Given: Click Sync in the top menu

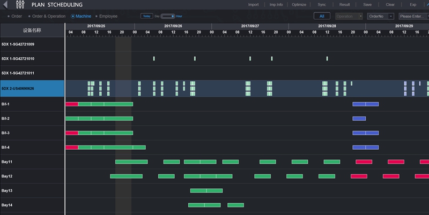Looking at the screenshot, I should pyautogui.click(x=322, y=5).
